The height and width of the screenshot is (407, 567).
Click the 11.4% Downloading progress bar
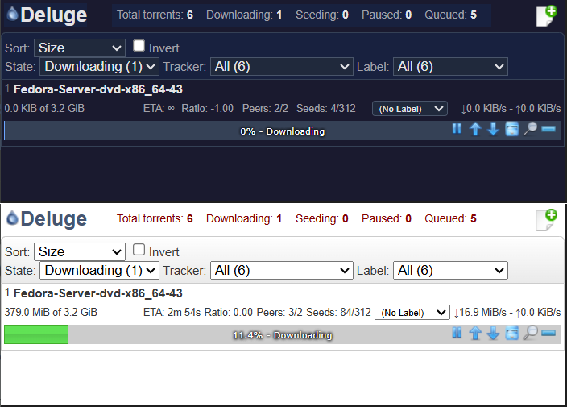tap(282, 335)
